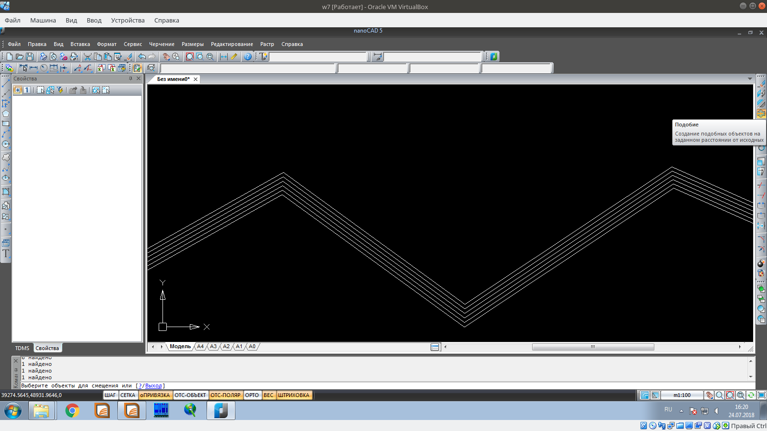Switch to the A4 layout tab

click(x=200, y=346)
